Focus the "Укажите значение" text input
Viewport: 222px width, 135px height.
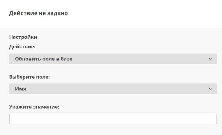[x=113, y=119]
